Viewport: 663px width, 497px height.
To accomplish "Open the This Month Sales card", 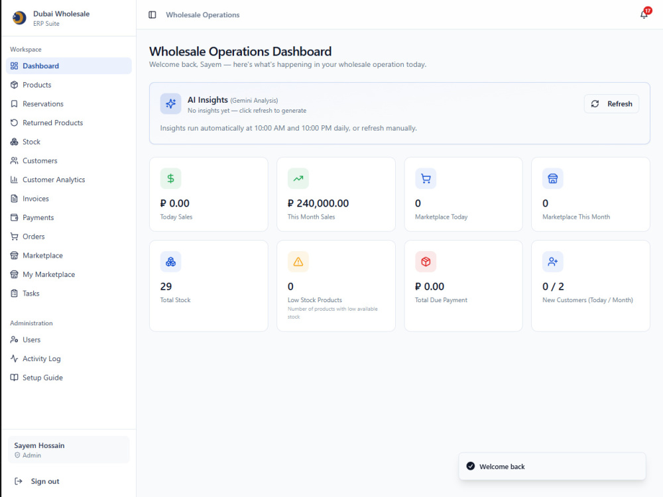I will 336,194.
